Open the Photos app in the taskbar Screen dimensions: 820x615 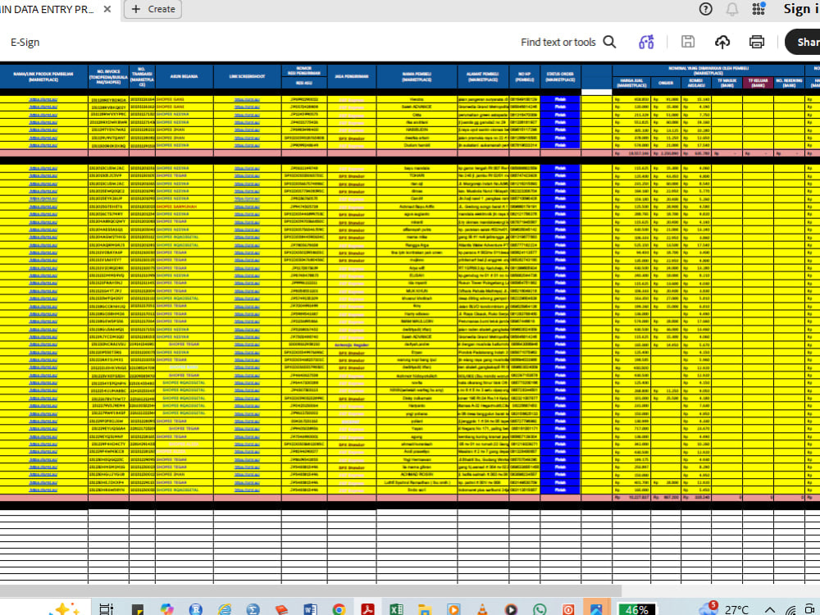[596, 609]
